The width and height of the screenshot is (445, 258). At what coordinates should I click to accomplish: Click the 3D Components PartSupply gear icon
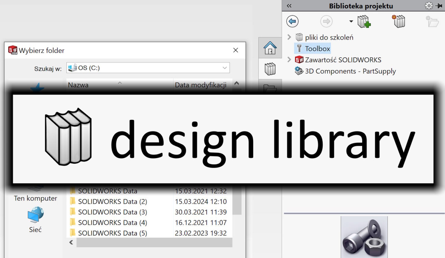point(299,71)
